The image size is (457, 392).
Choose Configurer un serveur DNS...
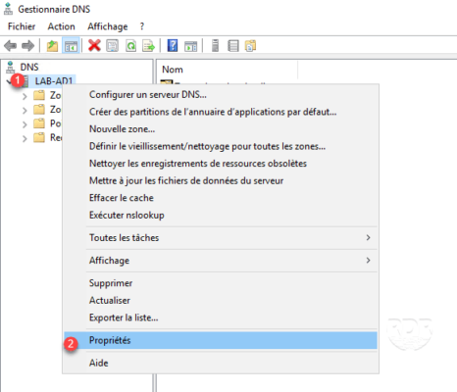tap(221, 95)
